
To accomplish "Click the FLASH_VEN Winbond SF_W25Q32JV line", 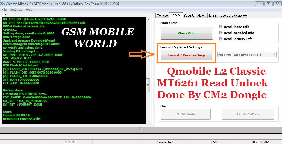I will click(43, 69).
